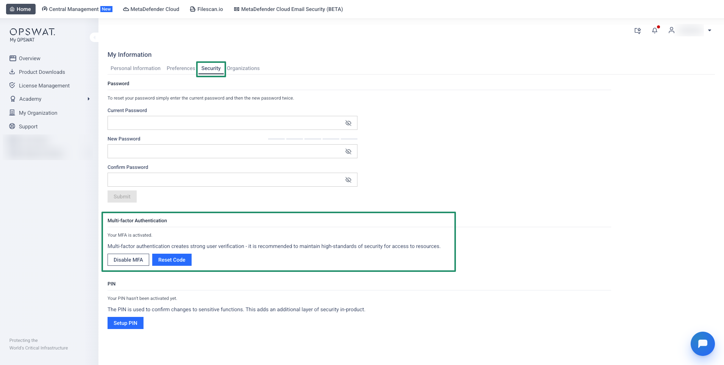Switch to the Personal Information tab
Image resolution: width=724 pixels, height=365 pixels.
(x=135, y=68)
